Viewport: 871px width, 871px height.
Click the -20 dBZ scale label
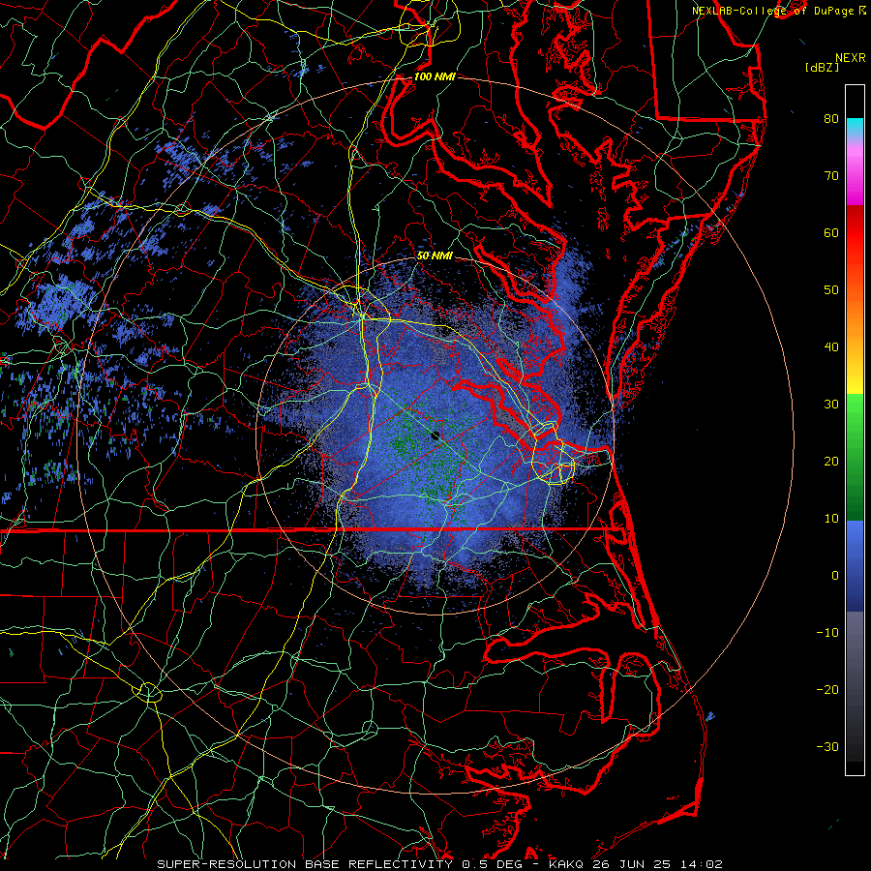[x=827, y=690]
